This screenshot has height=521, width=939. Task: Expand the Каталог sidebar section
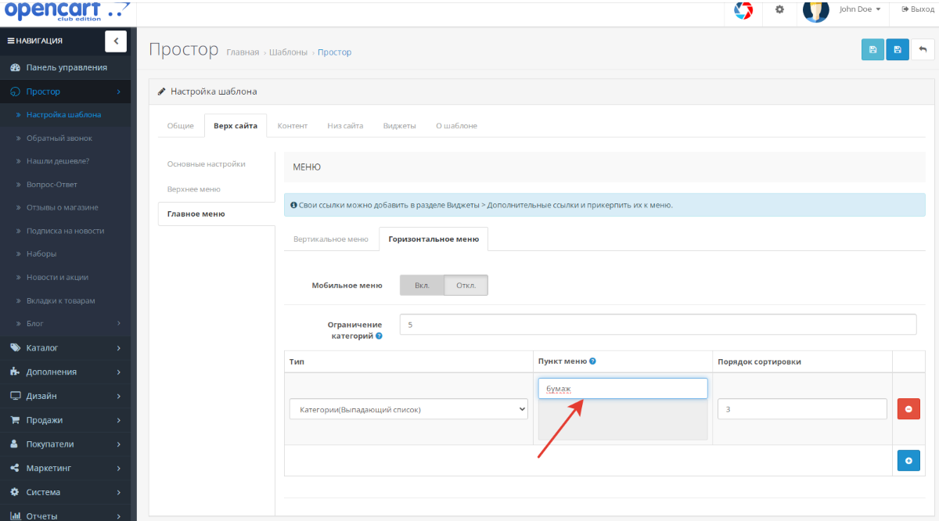[68, 347]
